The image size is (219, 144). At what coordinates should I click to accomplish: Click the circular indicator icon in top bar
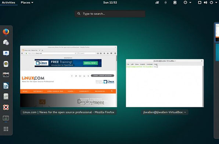[185, 3]
